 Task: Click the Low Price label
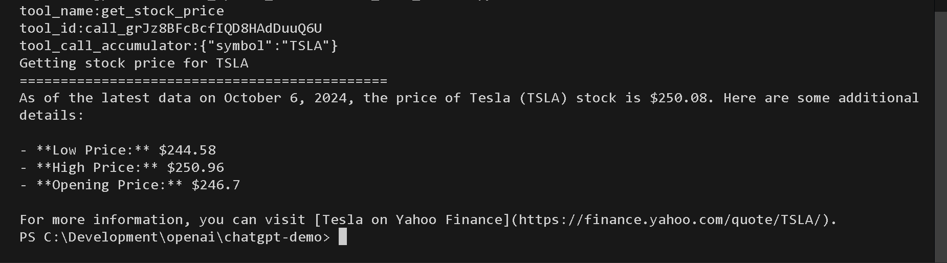click(x=93, y=150)
